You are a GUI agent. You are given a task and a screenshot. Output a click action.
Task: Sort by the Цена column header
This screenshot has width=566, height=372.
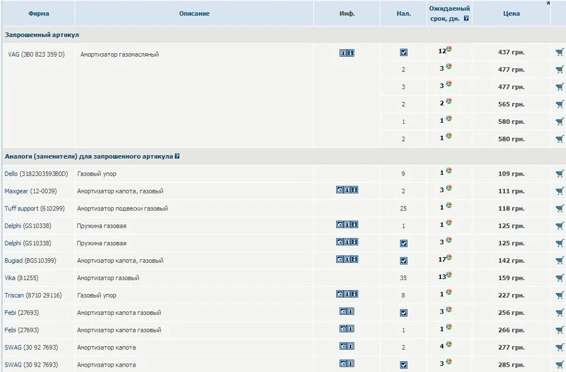tap(511, 14)
